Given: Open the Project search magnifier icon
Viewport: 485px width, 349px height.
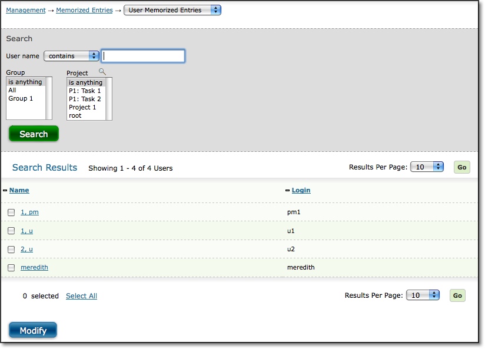Looking at the screenshot, I should [x=102, y=72].
